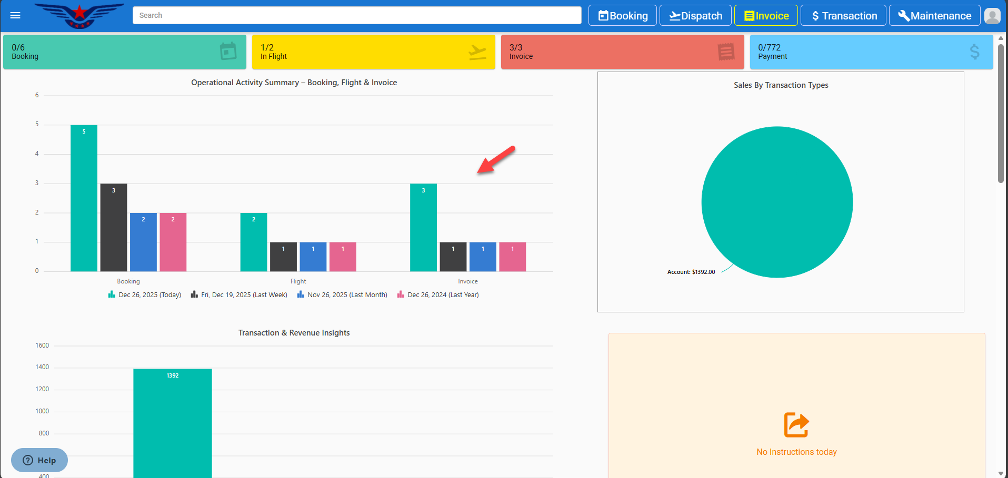Click the airline wings logo
This screenshot has width=1008, height=478.
tap(79, 15)
